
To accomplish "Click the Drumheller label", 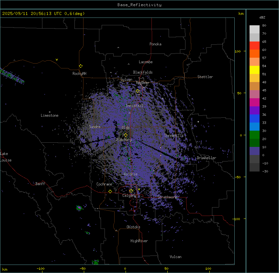I will click(206, 158).
